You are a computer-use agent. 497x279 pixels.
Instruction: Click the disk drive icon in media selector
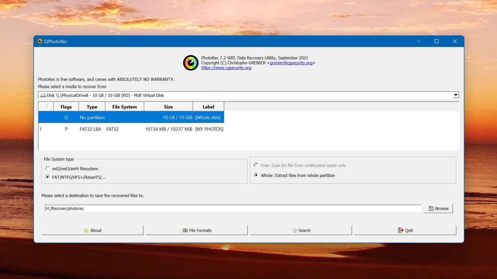coord(43,95)
